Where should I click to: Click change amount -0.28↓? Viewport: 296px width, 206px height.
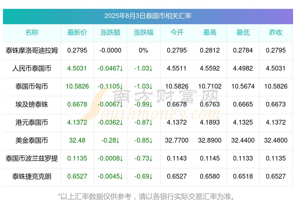click(110, 140)
